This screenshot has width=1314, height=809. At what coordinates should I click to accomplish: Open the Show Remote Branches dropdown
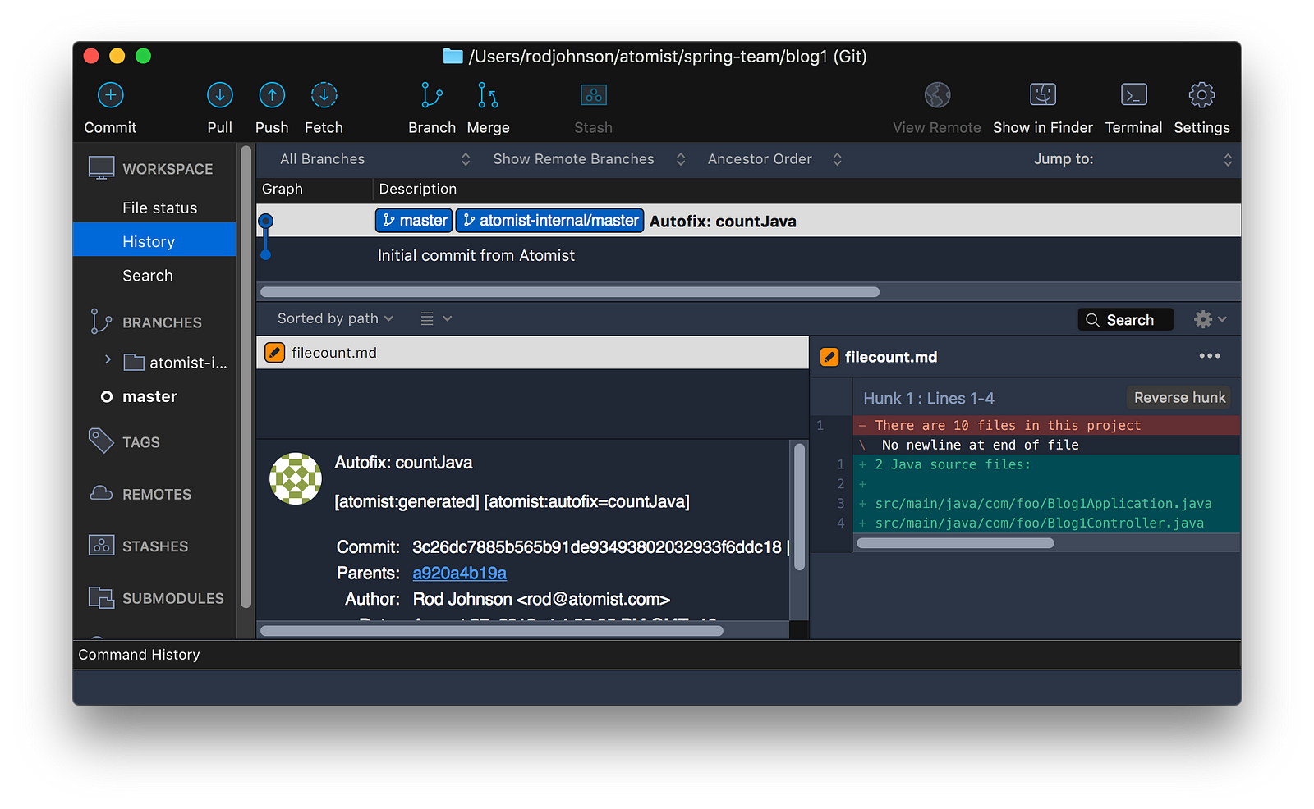(589, 159)
